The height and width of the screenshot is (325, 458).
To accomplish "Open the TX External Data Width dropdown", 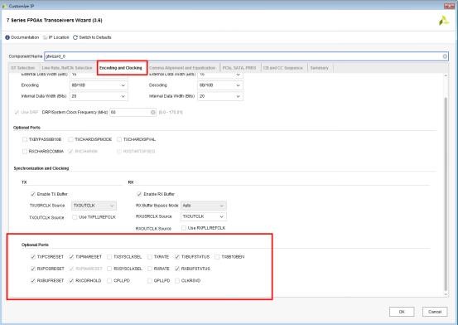I will point(98,75).
